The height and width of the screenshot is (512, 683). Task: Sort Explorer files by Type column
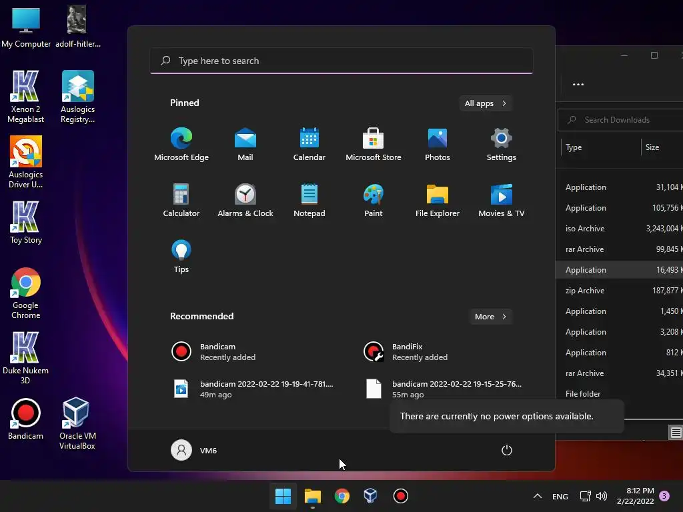[600, 147]
